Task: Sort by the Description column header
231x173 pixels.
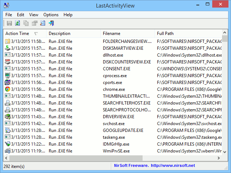Action: pos(73,34)
